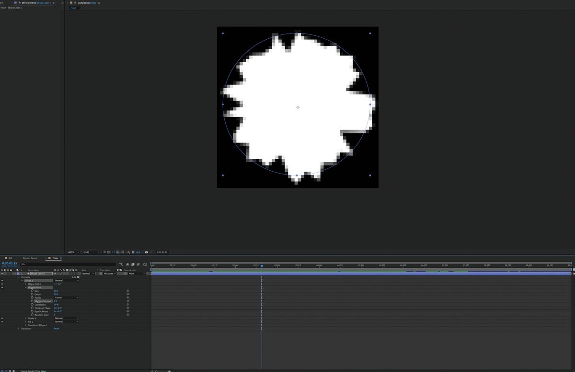Toggle visibility of Shape Layer 1

2,274
